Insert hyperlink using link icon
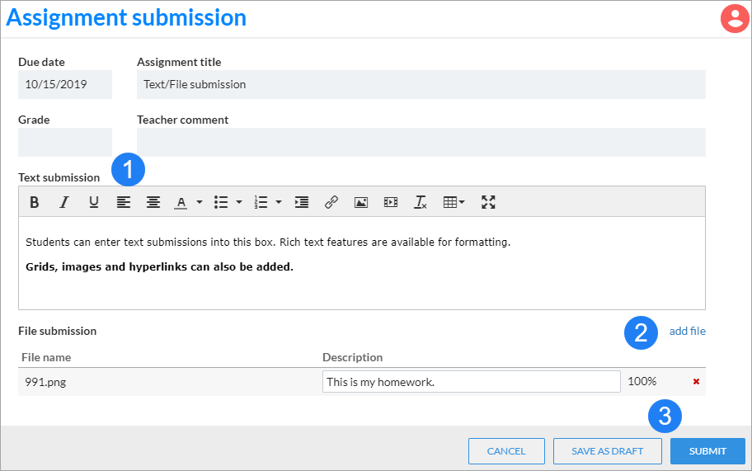 (331, 202)
